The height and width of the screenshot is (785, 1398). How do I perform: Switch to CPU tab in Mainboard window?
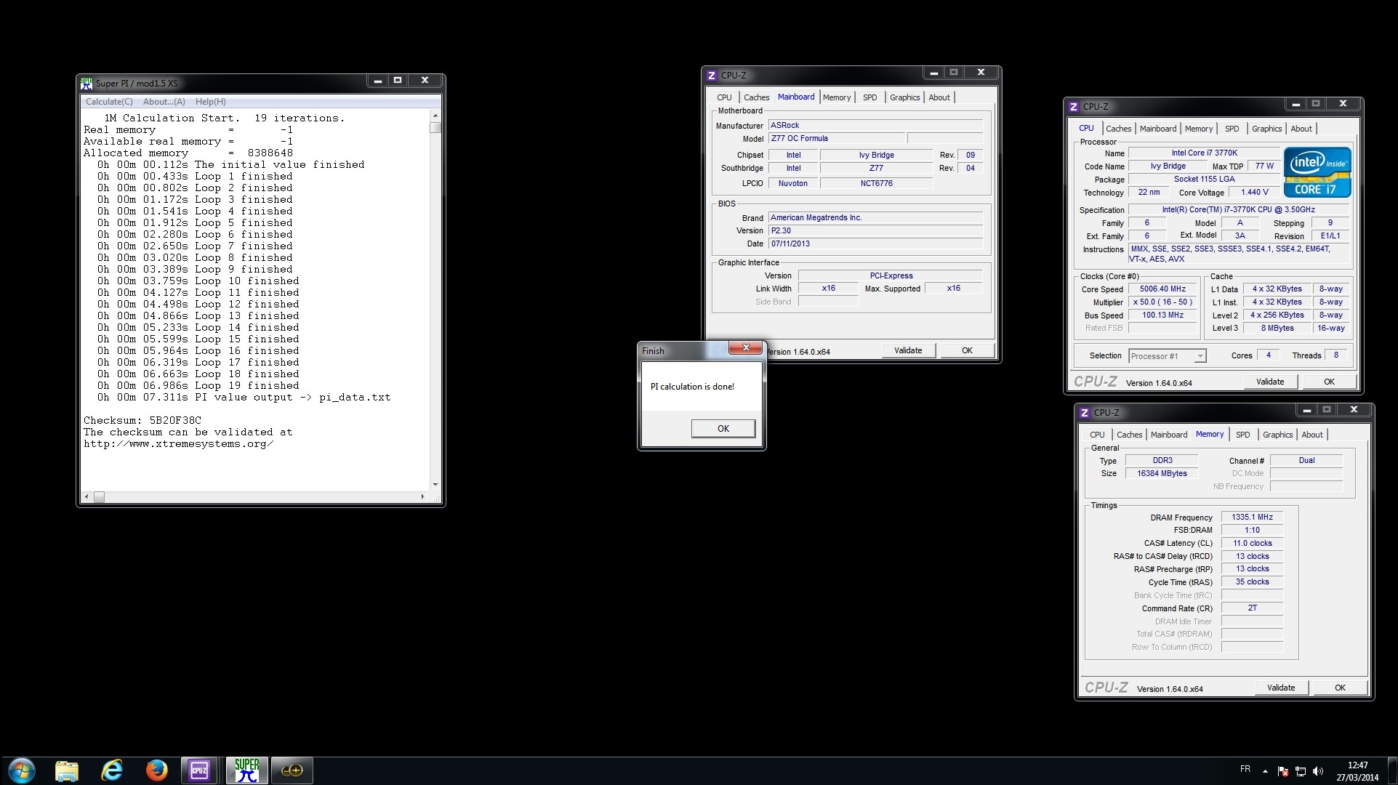[x=724, y=97]
